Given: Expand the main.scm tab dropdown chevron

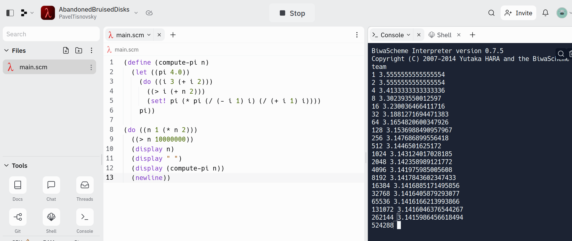Looking at the screenshot, I should click(x=149, y=35).
